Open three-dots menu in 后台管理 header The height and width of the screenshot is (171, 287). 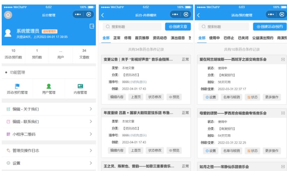coord(78,14)
